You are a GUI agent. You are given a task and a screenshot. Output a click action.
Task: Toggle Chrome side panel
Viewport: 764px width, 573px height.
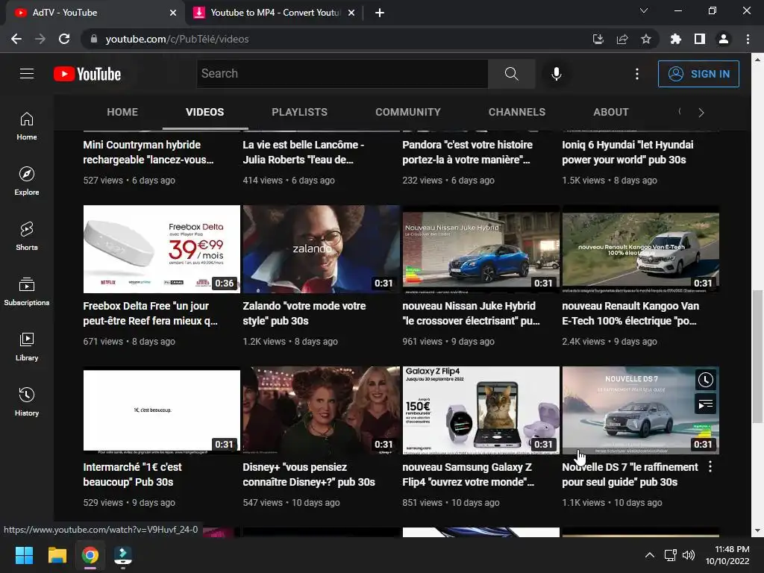point(700,39)
